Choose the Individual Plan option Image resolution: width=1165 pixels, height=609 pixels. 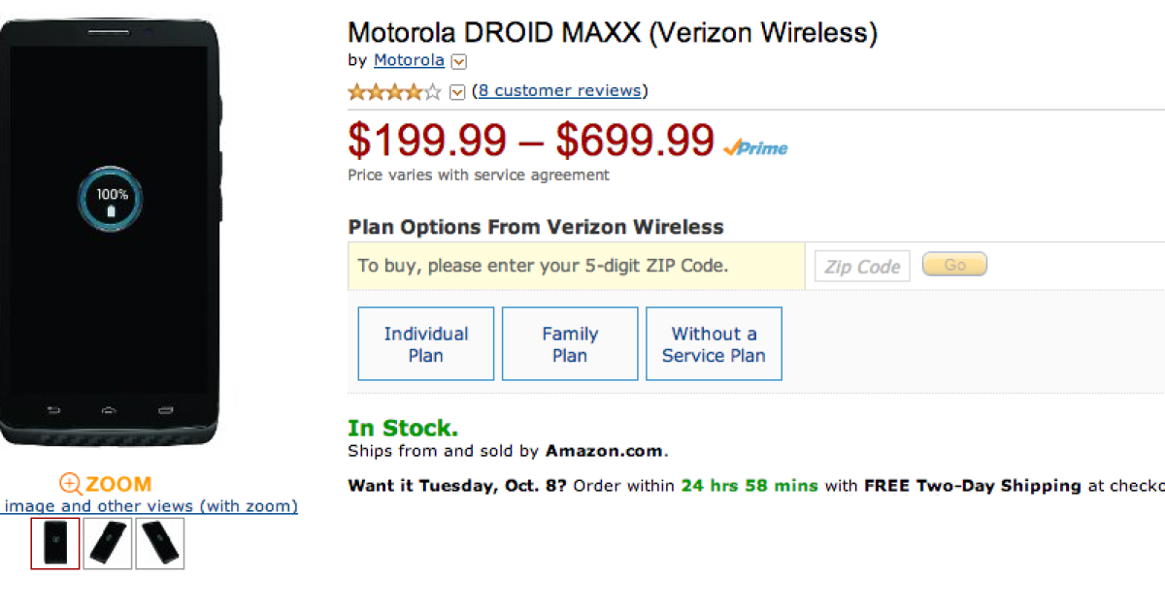tap(425, 344)
